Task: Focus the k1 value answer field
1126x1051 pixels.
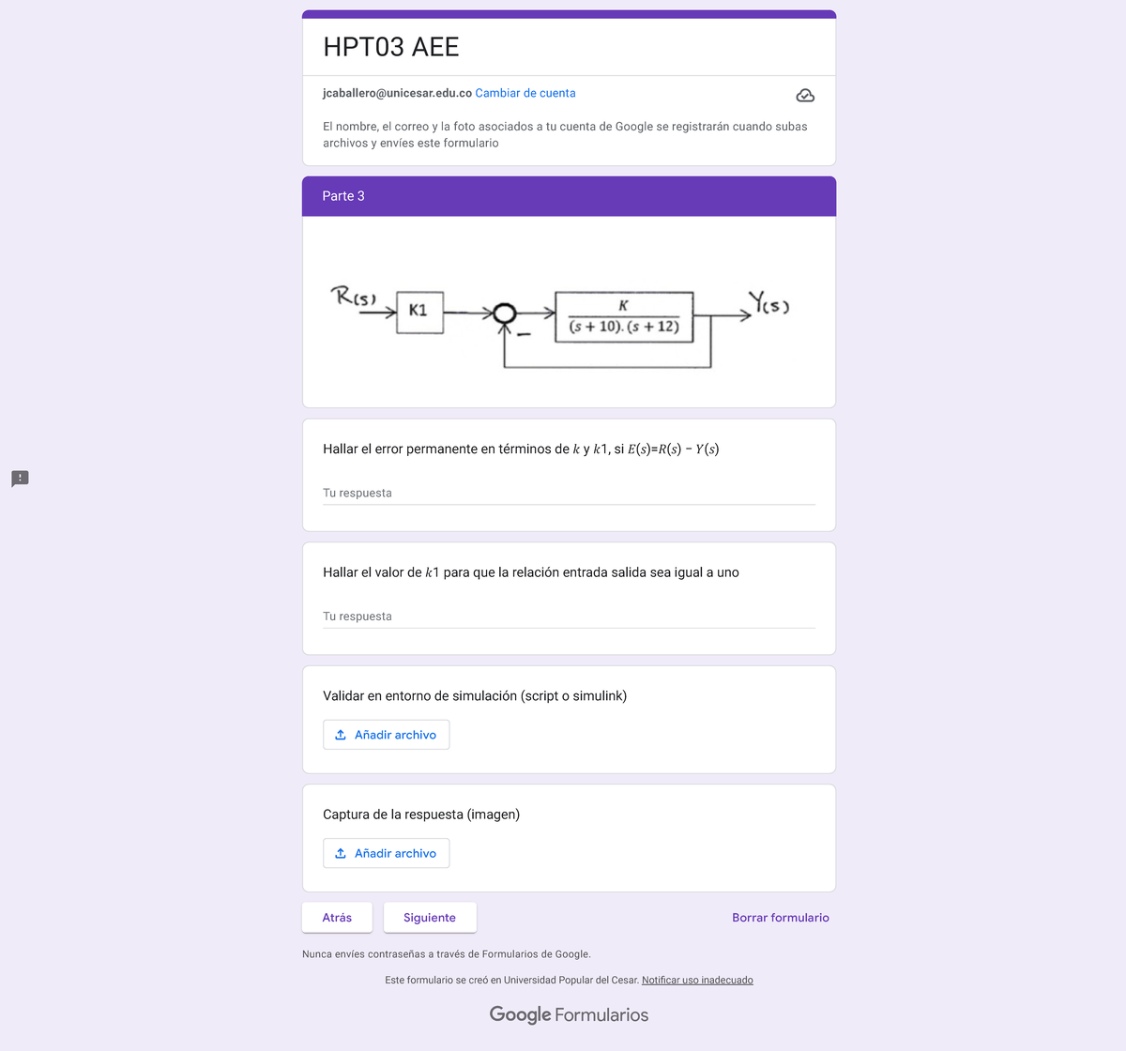Action: pos(569,617)
